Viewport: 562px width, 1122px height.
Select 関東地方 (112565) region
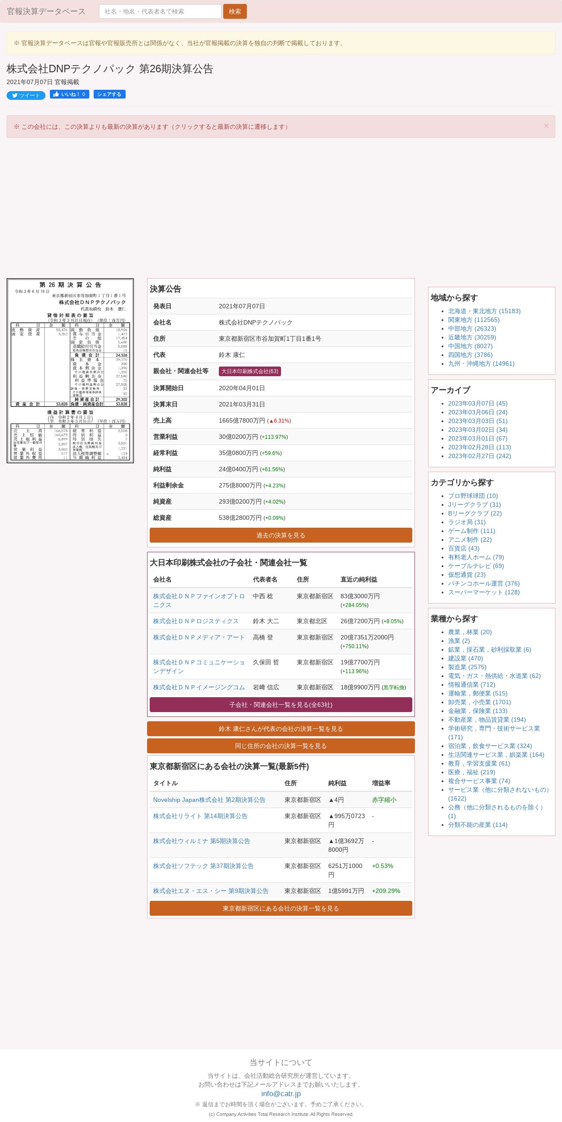474,320
